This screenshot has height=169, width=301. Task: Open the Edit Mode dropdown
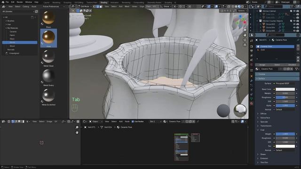[85, 7]
